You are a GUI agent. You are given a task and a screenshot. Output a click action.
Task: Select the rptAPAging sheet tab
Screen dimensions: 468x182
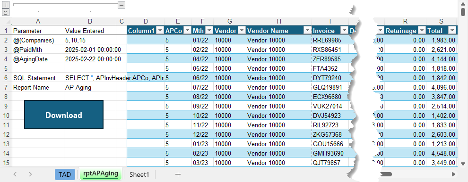(101, 174)
